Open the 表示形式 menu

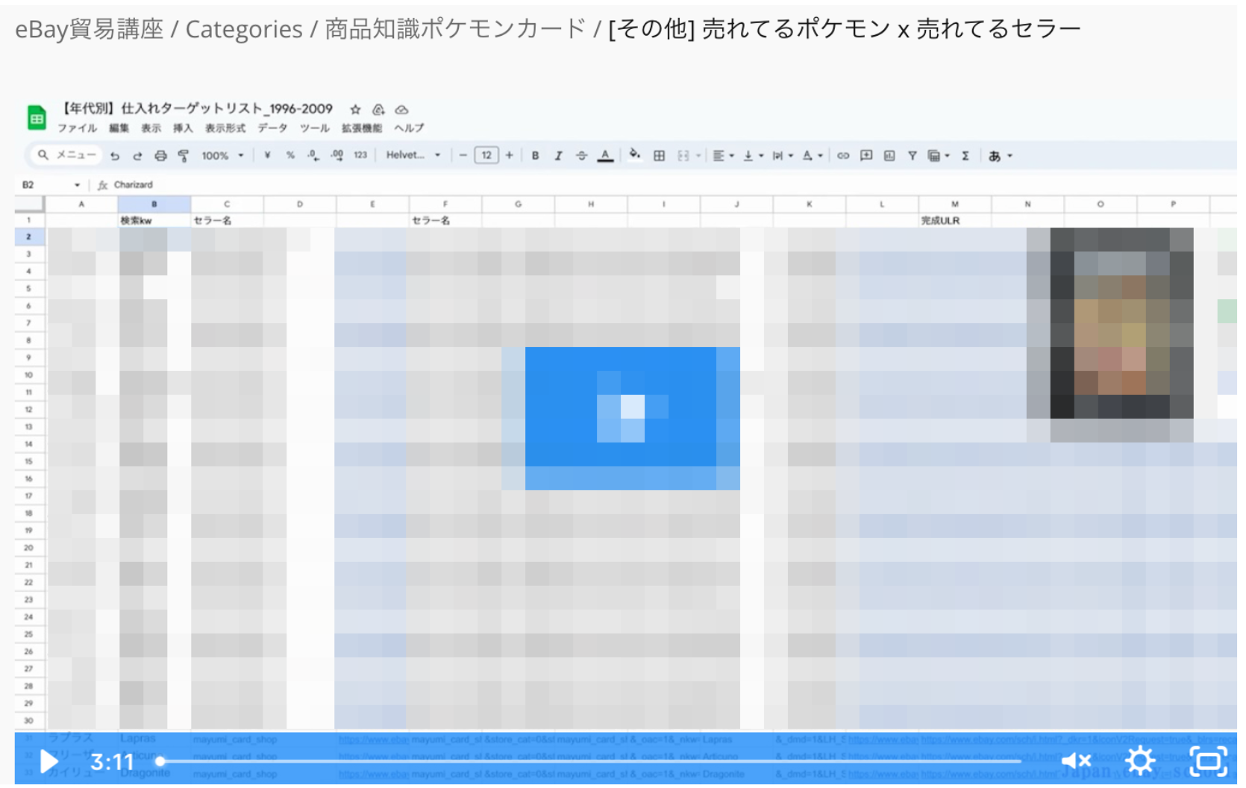pyautogui.click(x=225, y=128)
